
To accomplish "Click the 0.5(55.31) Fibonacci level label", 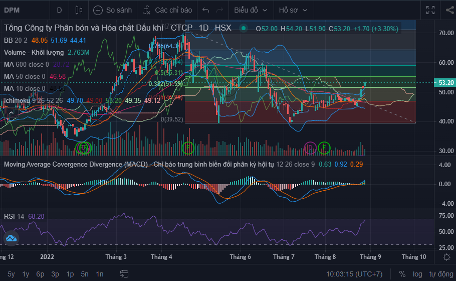I will [x=169, y=73].
